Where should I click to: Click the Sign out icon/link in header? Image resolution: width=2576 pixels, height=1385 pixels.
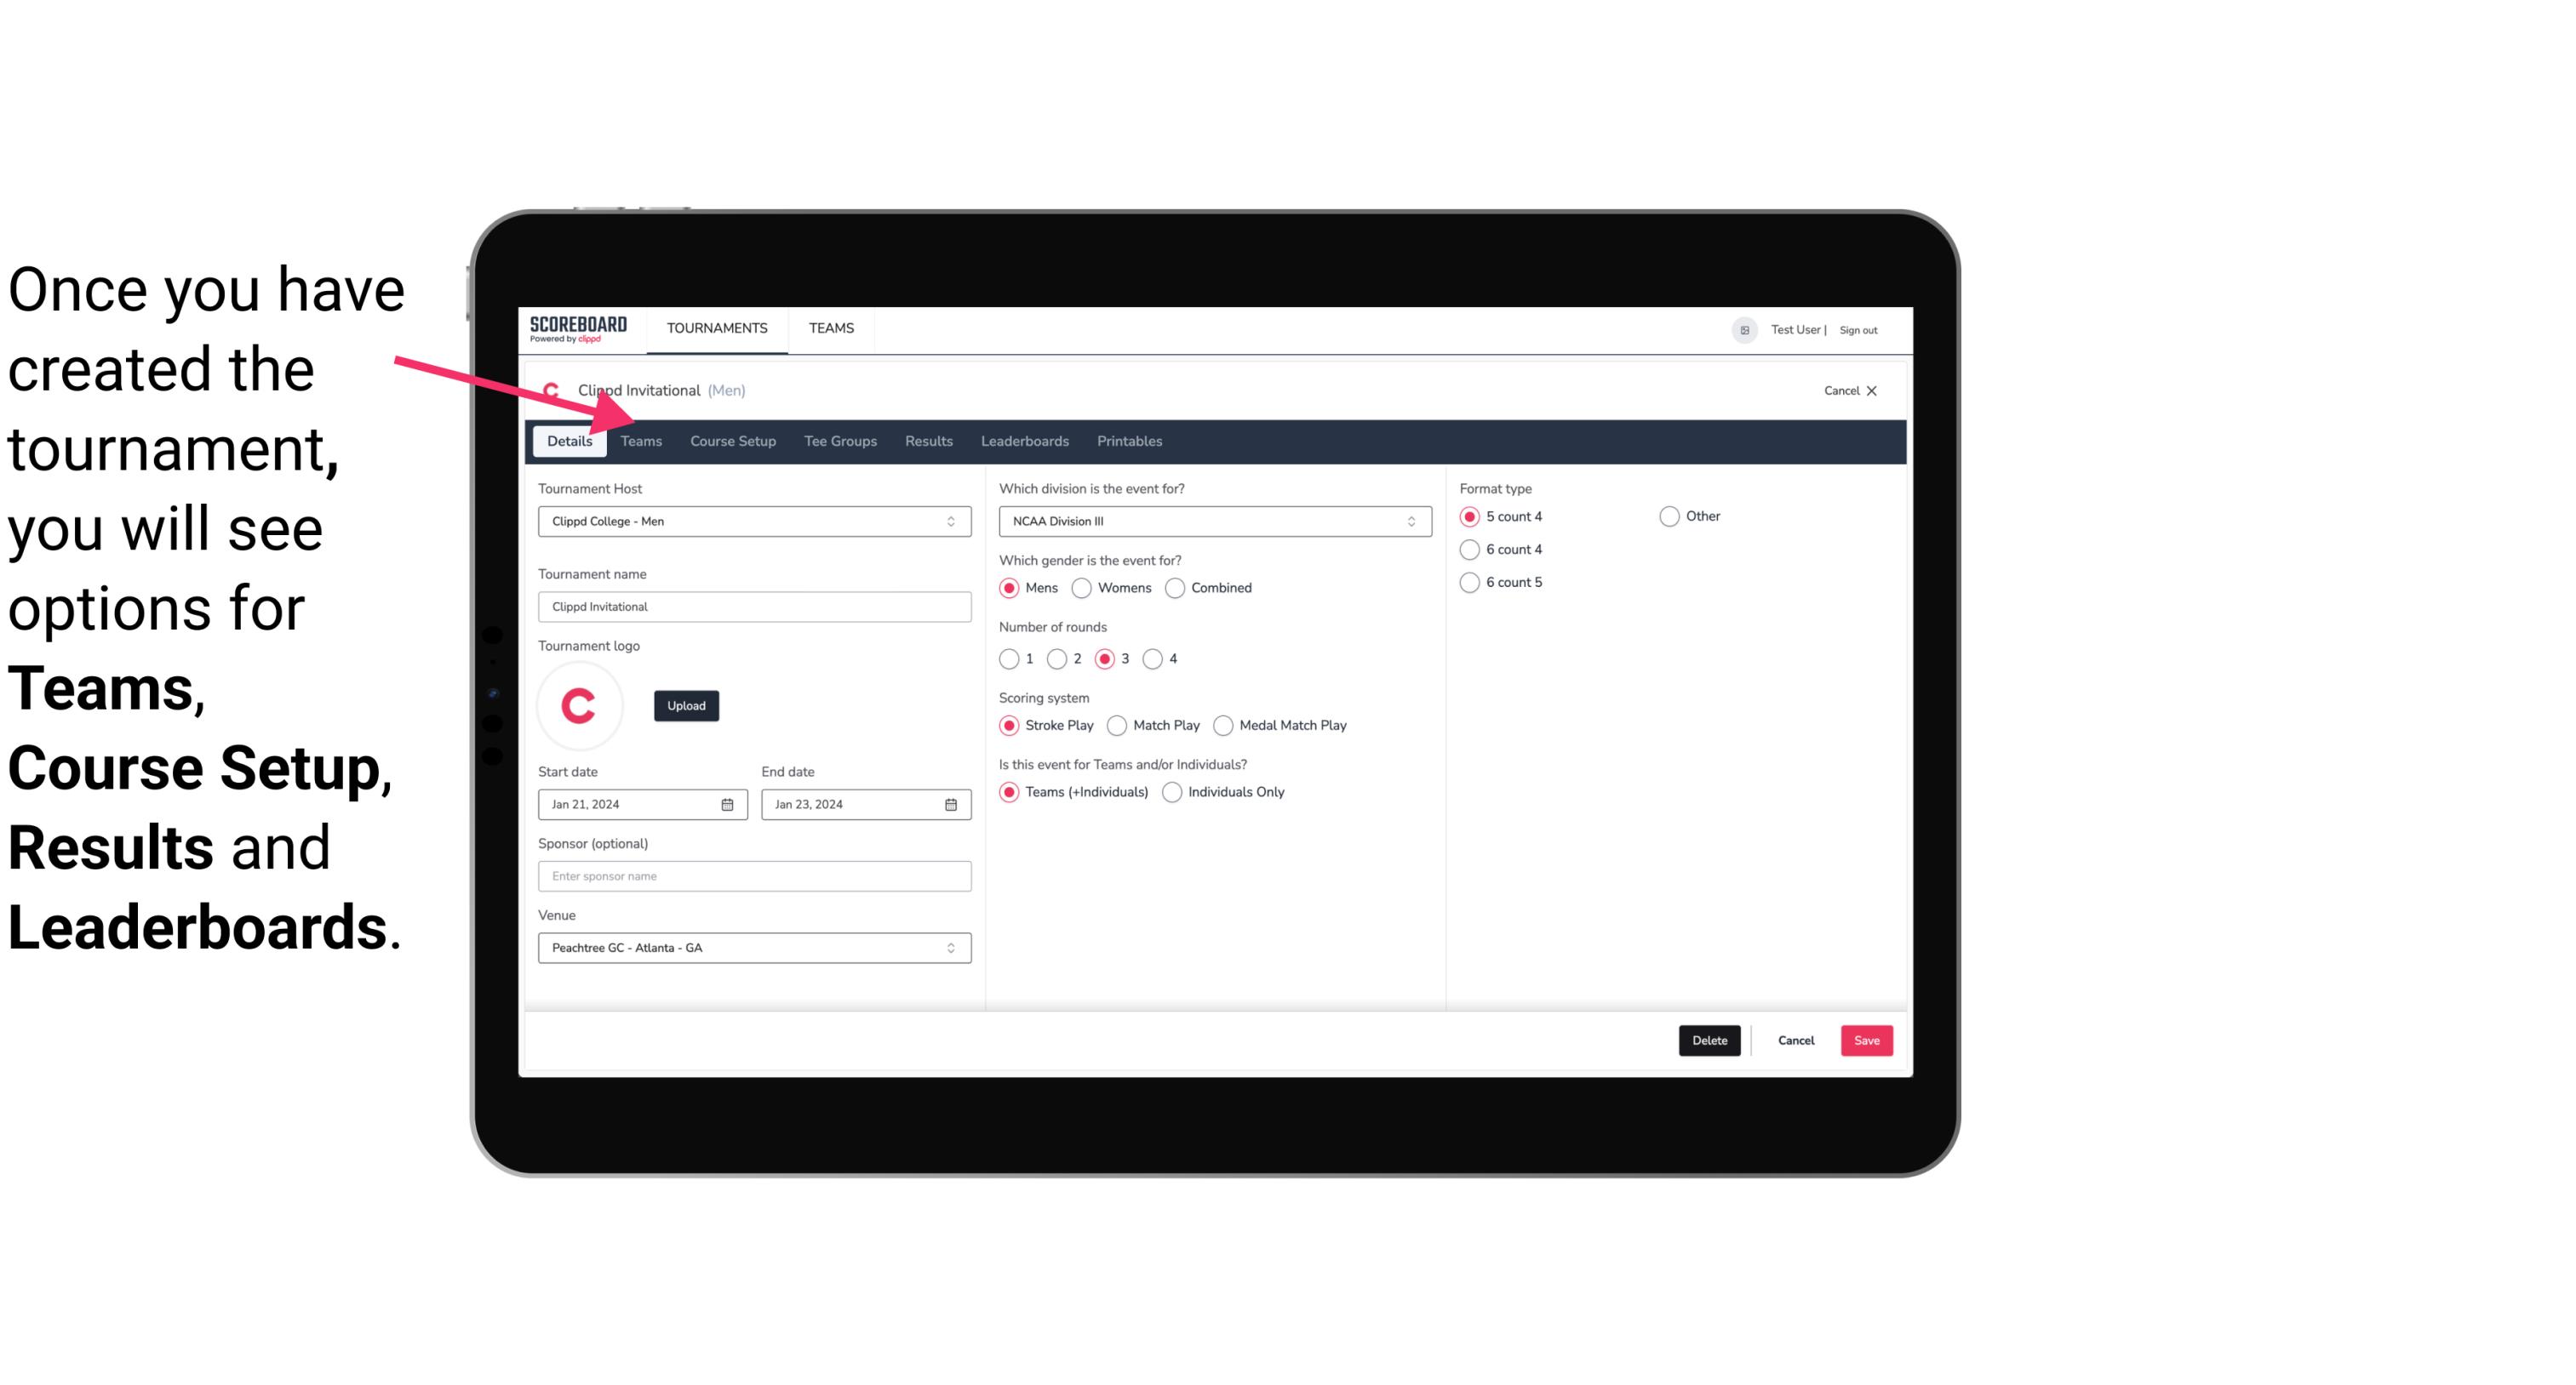point(1861,328)
